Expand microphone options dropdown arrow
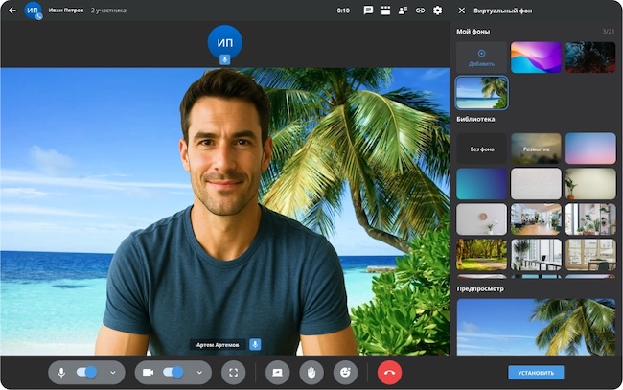 pyautogui.click(x=112, y=372)
